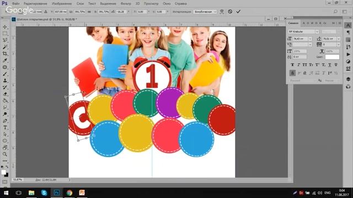Screen dimensions: 353x198
Task: Open the Edit Toolbar three-dots button
Action: pyautogui.click(x=5, y=161)
